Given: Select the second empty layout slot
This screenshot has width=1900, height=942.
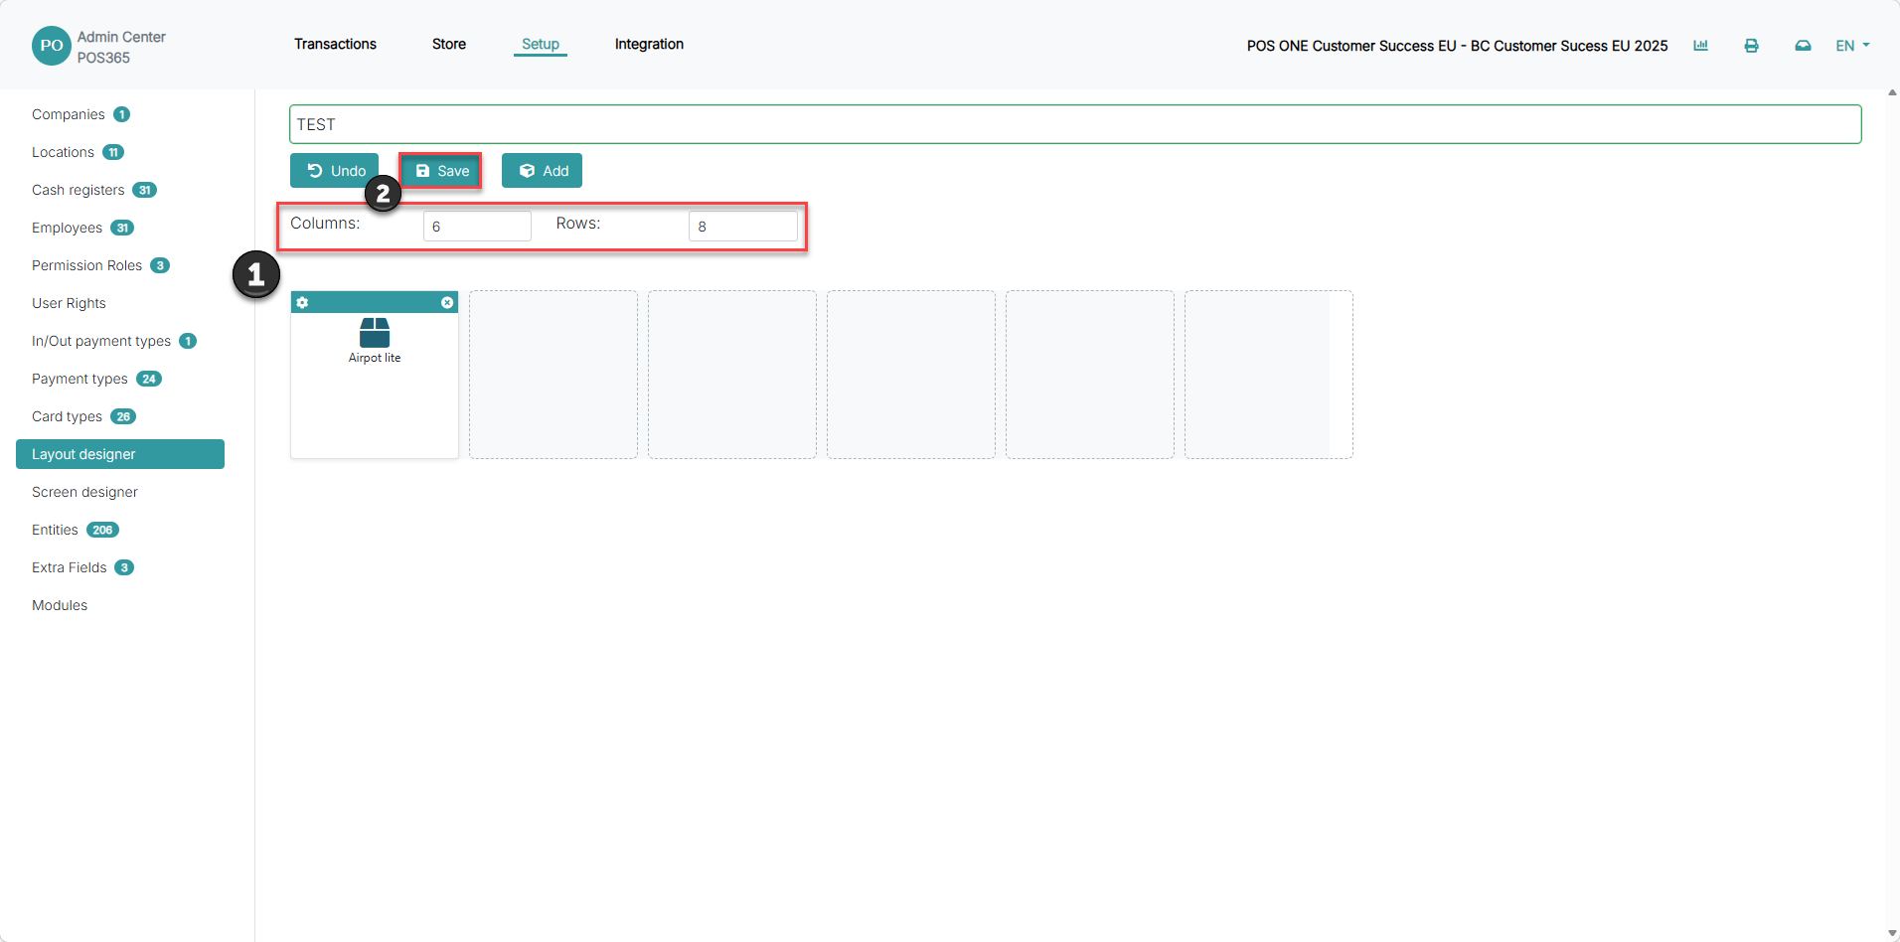Looking at the screenshot, I should point(732,375).
